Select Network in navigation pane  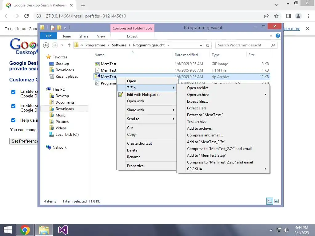tap(59, 147)
